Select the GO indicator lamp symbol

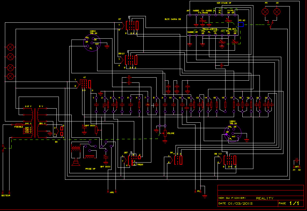click(x=277, y=12)
